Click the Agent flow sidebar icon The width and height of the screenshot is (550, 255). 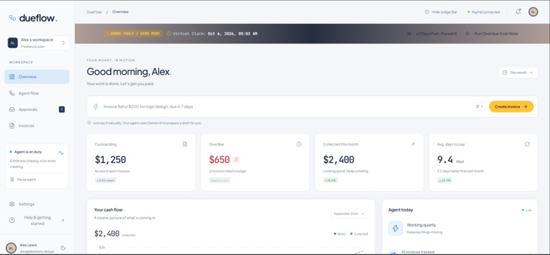click(x=12, y=93)
